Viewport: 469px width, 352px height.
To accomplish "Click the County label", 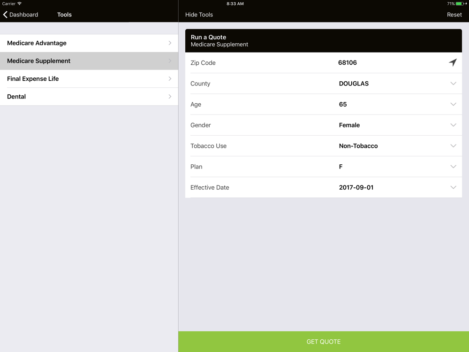I will (200, 84).
